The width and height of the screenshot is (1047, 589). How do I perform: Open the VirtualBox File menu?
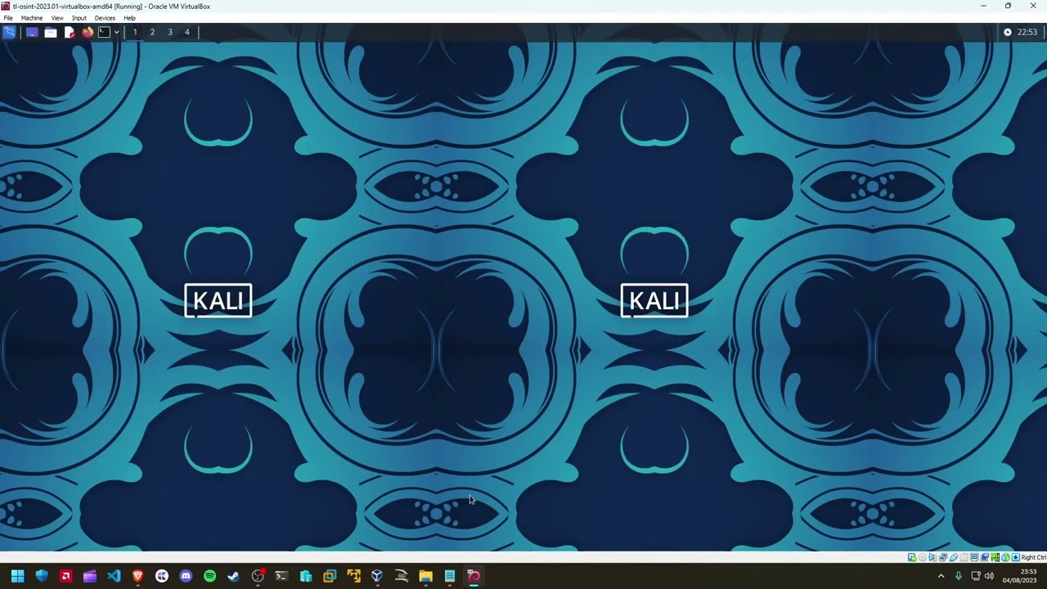pyautogui.click(x=8, y=18)
